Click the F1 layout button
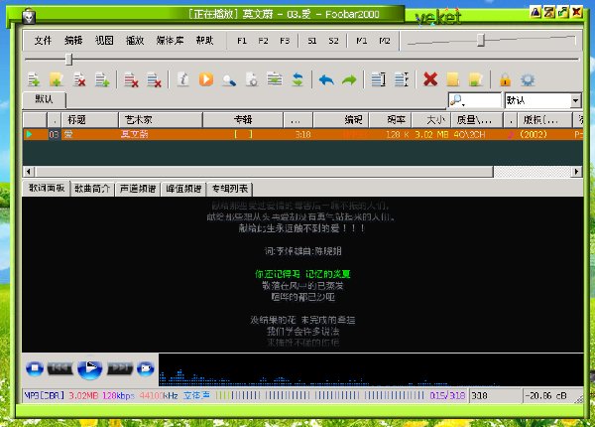This screenshot has width=595, height=427. tap(242, 41)
